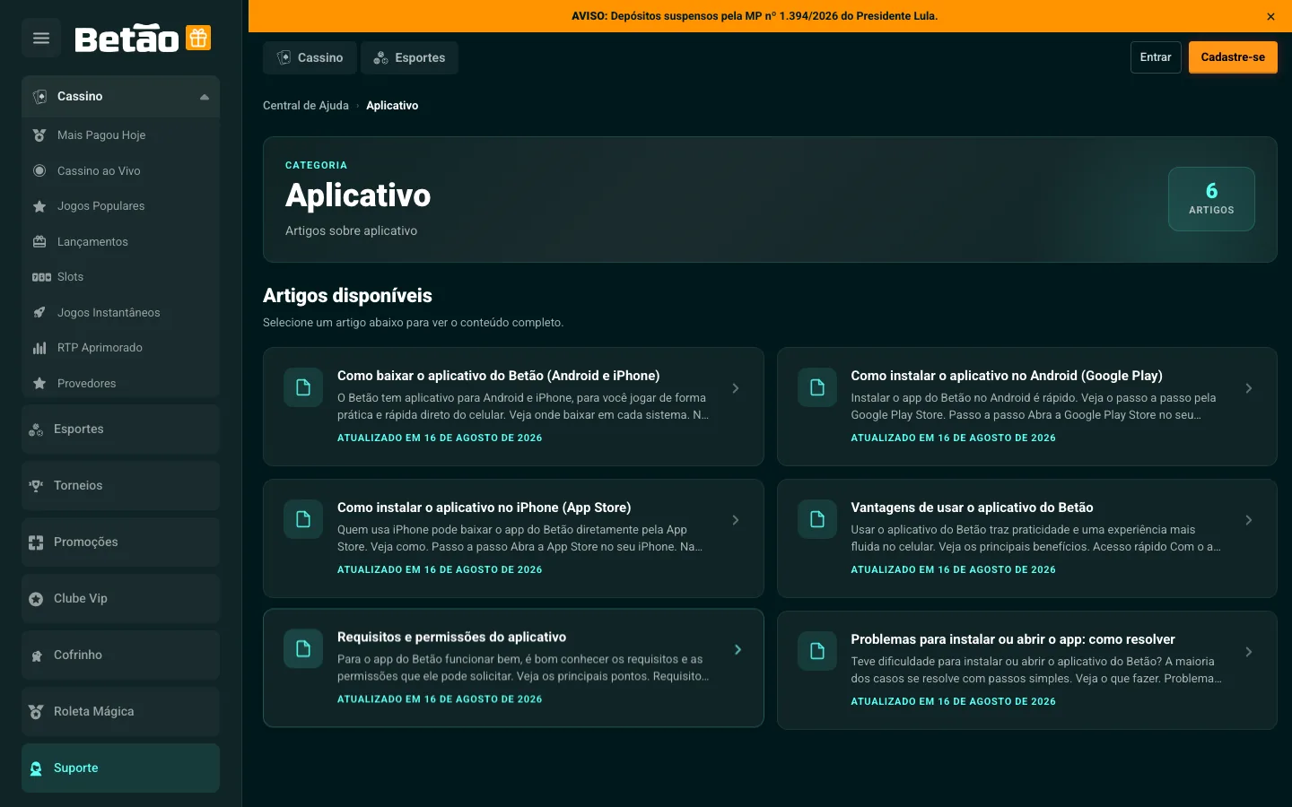1292x807 pixels.
Task: Open the Torneios sidebar section
Action: (120, 486)
